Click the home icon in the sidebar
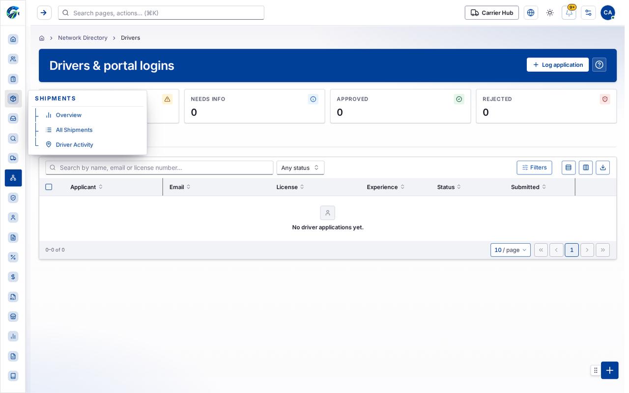 pyautogui.click(x=13, y=39)
